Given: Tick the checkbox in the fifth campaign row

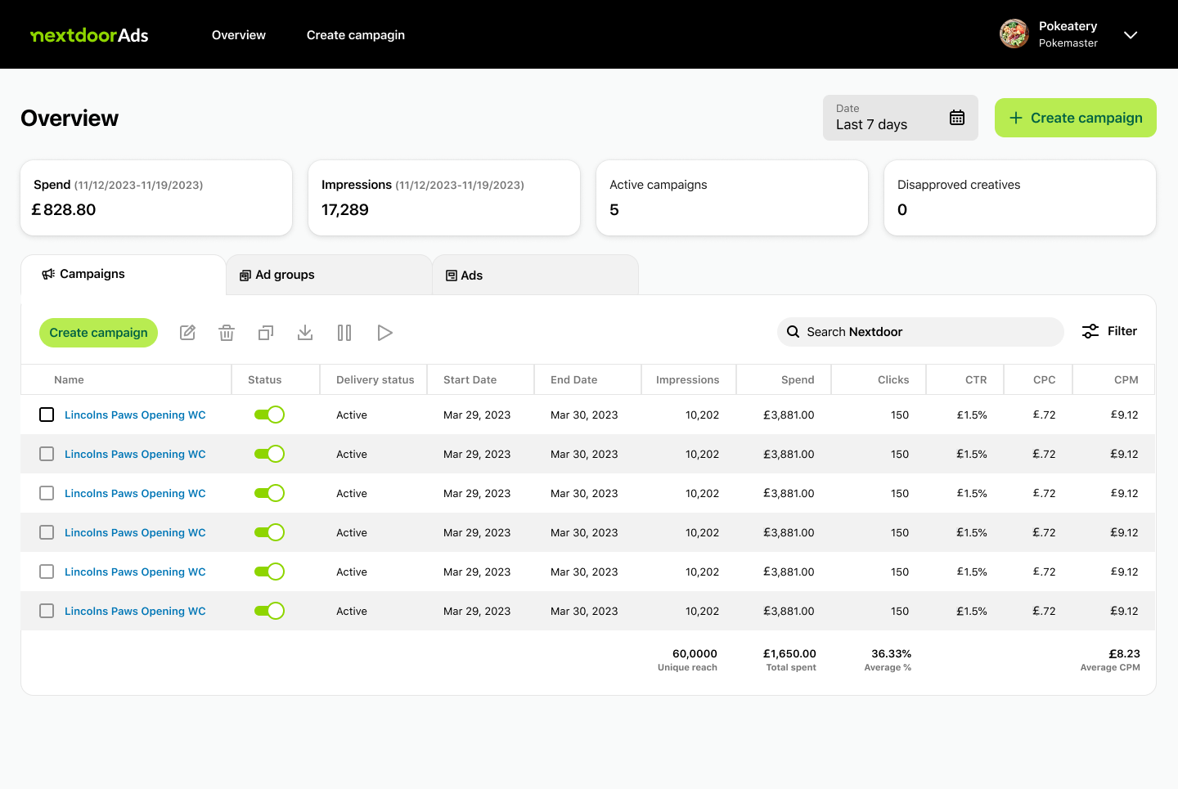Looking at the screenshot, I should coord(47,572).
